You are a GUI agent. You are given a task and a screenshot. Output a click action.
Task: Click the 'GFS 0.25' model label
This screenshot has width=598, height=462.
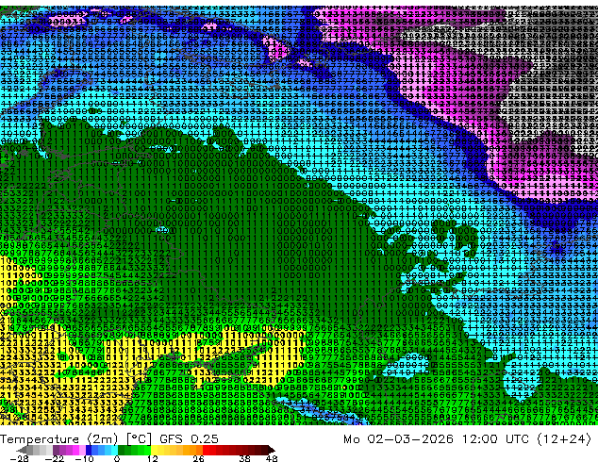click(189, 439)
